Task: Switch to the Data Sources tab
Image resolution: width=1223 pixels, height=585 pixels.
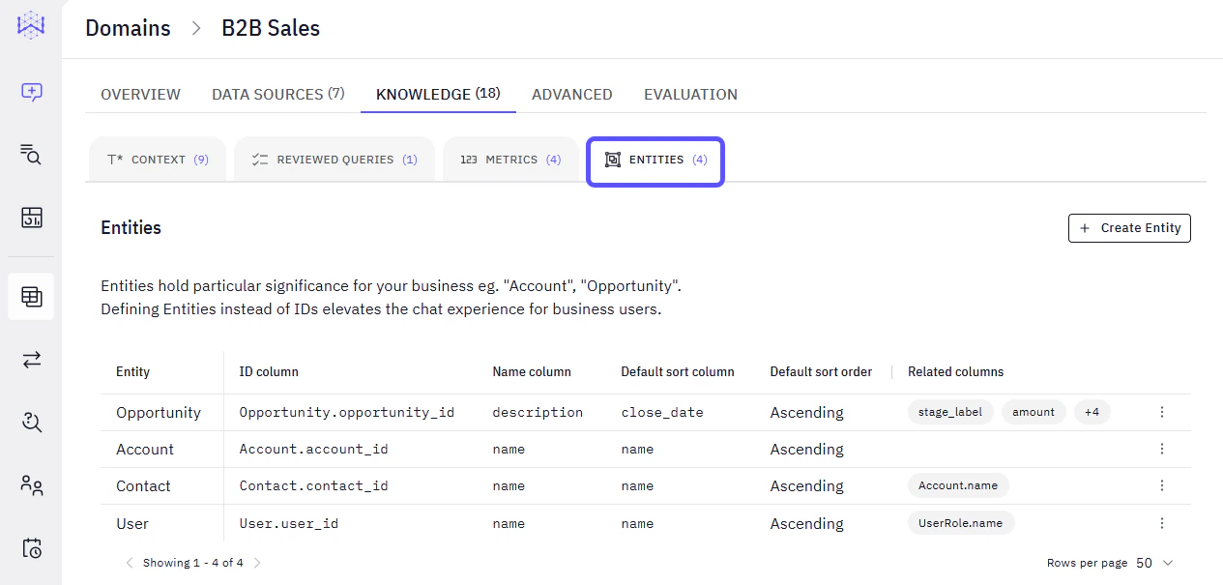Action: [277, 94]
